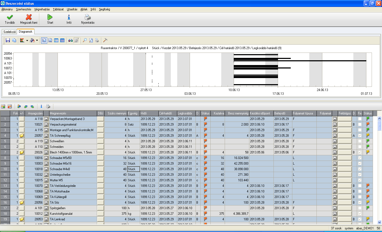This screenshot has width=382, height=232.
Task: Click the +/- button in row 1
Action: (22, 119)
